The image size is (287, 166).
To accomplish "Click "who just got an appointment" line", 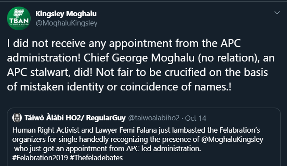I will tap(108, 148).
